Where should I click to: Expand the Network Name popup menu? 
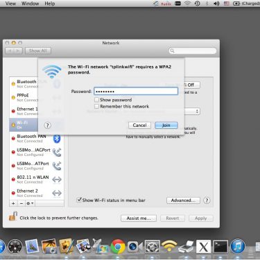(x=192, y=112)
